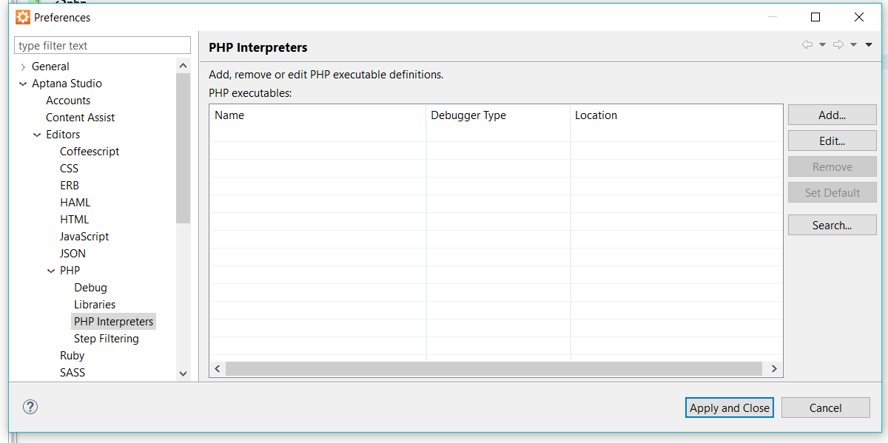Select the Editors tree item label
This screenshot has width=888, height=443.
tap(63, 135)
